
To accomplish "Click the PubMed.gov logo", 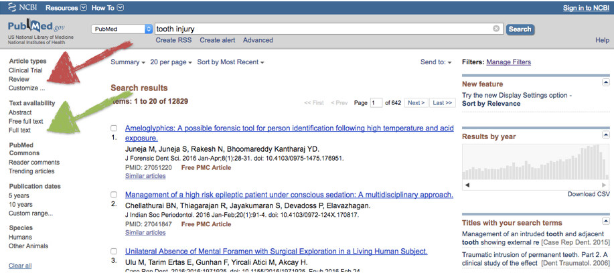I will (36, 27).
